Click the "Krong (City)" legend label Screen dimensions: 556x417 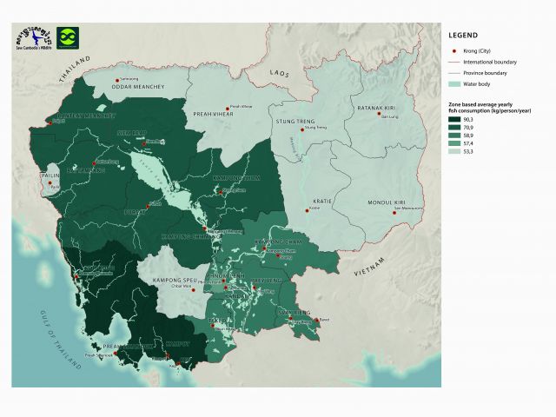point(477,51)
